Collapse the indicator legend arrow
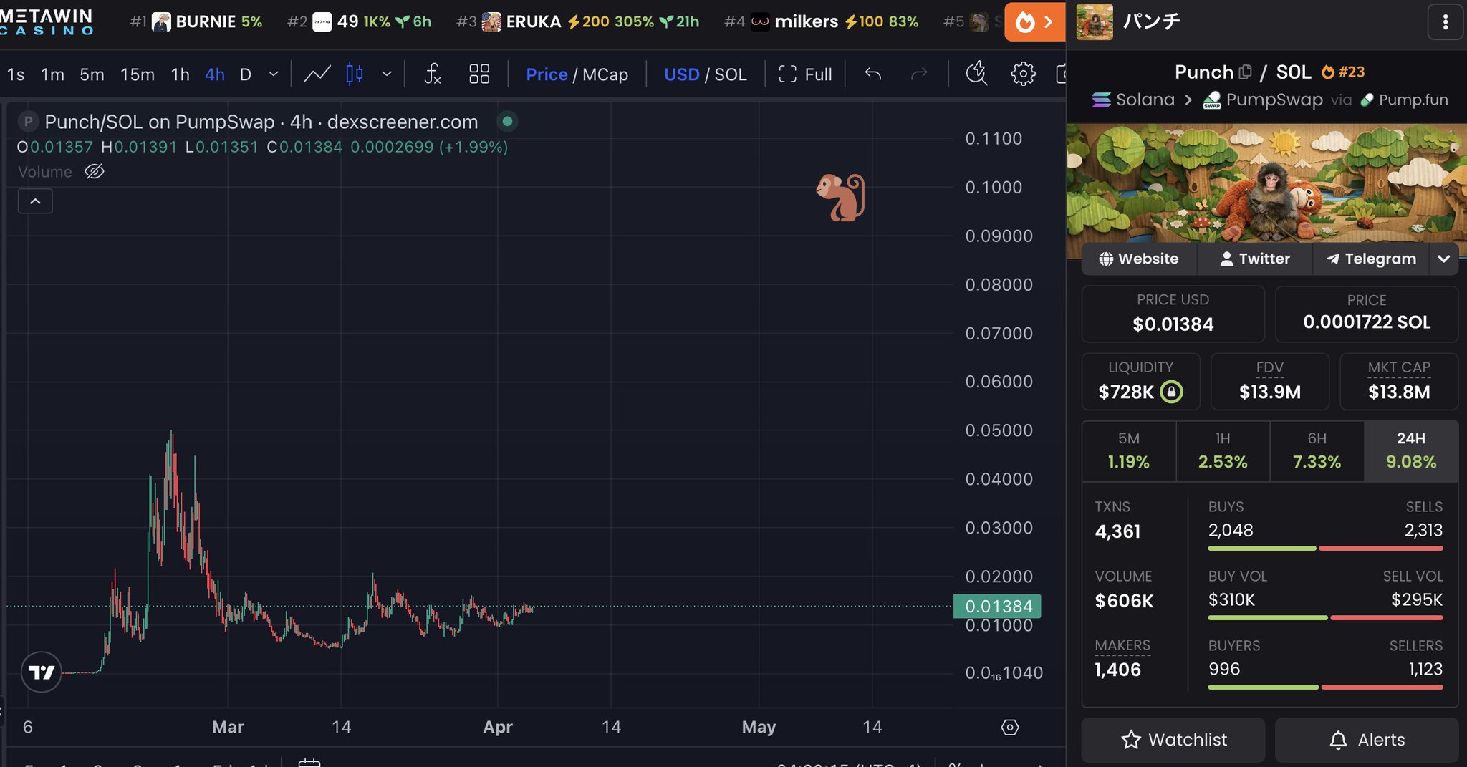 coord(35,201)
